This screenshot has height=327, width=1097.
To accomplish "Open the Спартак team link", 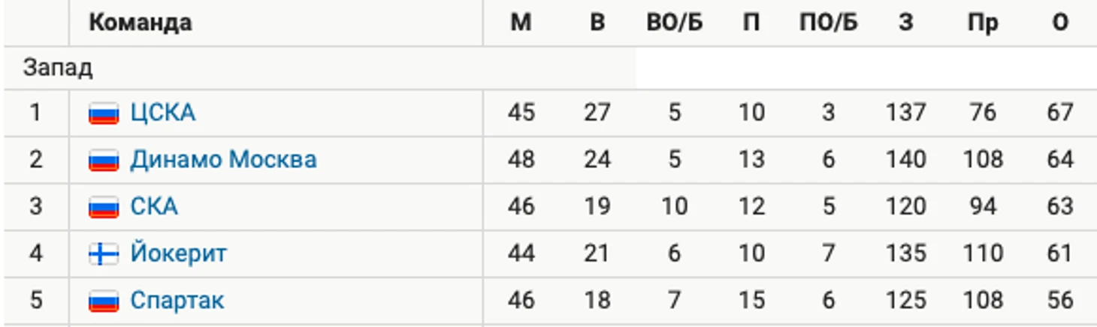I will [177, 301].
